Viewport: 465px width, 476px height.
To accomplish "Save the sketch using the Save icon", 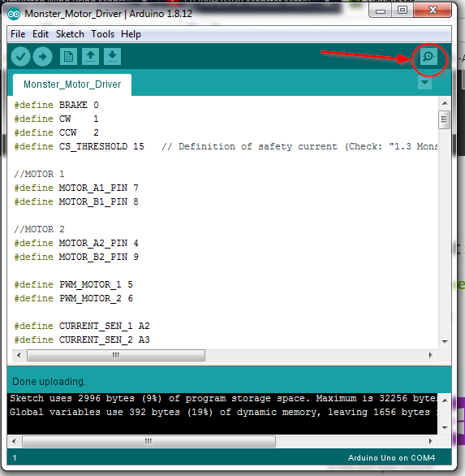I will (x=112, y=57).
